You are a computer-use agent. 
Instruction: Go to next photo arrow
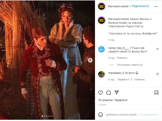90,60
